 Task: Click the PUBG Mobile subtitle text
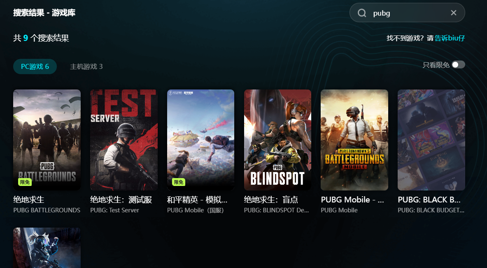pos(339,210)
